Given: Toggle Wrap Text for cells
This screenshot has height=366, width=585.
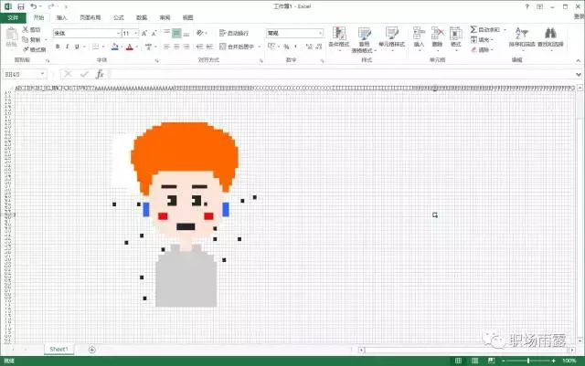Looking at the screenshot, I should click(234, 33).
